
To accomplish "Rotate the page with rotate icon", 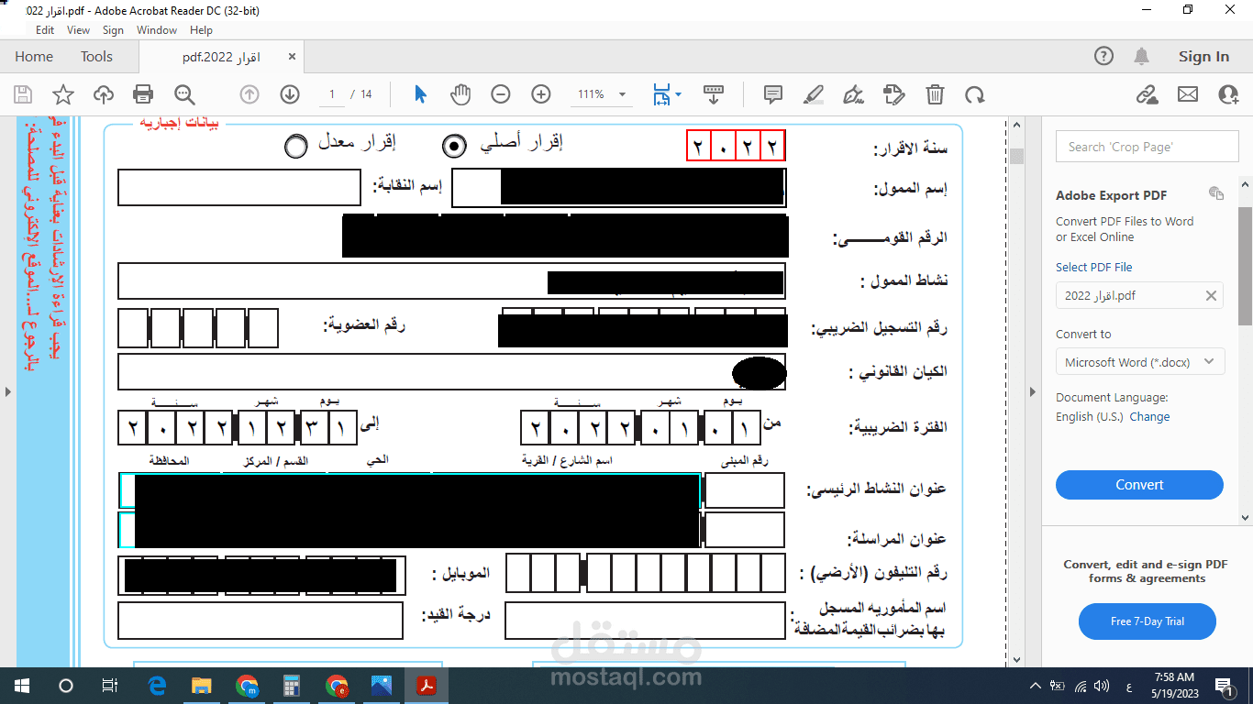I will click(x=974, y=94).
